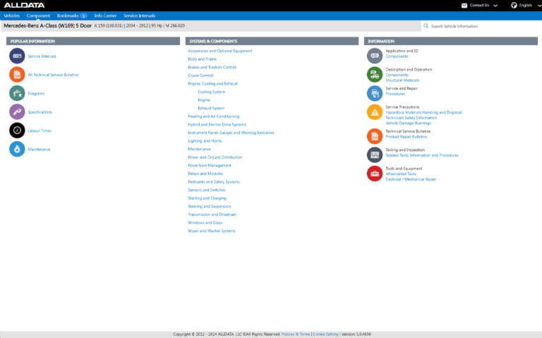Open the Specifications purple wrench icon
This screenshot has height=338, width=542.
pyautogui.click(x=17, y=112)
